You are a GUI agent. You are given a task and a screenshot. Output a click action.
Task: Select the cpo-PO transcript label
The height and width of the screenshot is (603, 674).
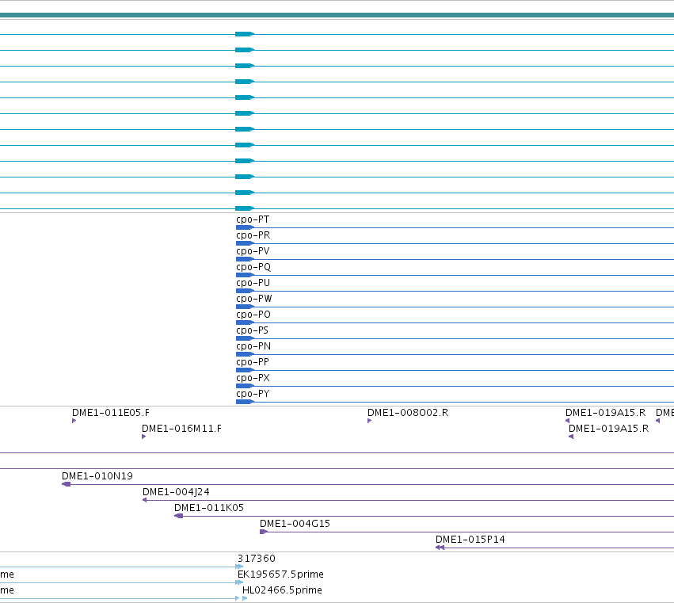[253, 315]
